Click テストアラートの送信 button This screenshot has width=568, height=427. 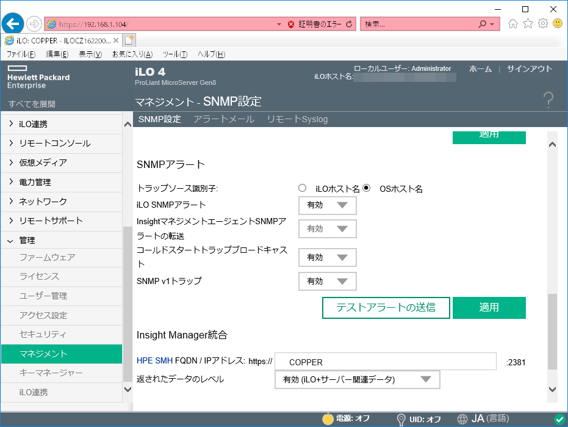coord(386,308)
